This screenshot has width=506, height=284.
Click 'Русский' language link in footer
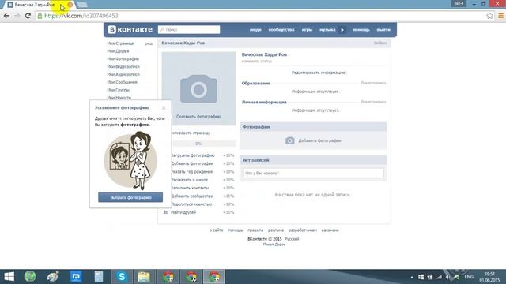point(292,239)
